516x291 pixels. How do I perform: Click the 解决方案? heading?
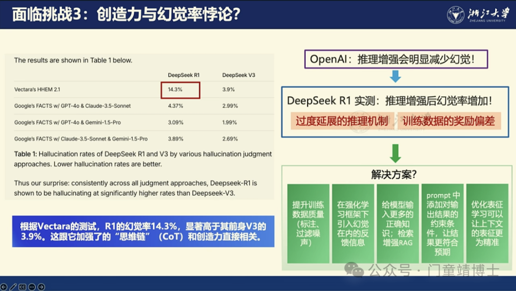pyautogui.click(x=394, y=174)
